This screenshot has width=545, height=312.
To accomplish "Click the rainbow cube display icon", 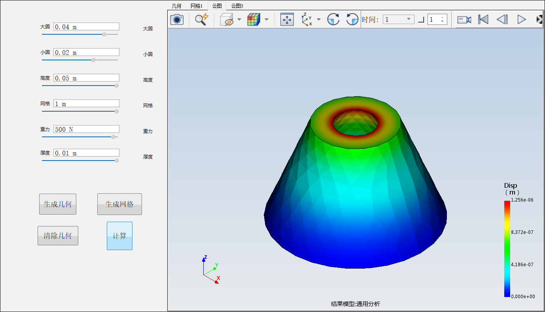I will (x=254, y=19).
